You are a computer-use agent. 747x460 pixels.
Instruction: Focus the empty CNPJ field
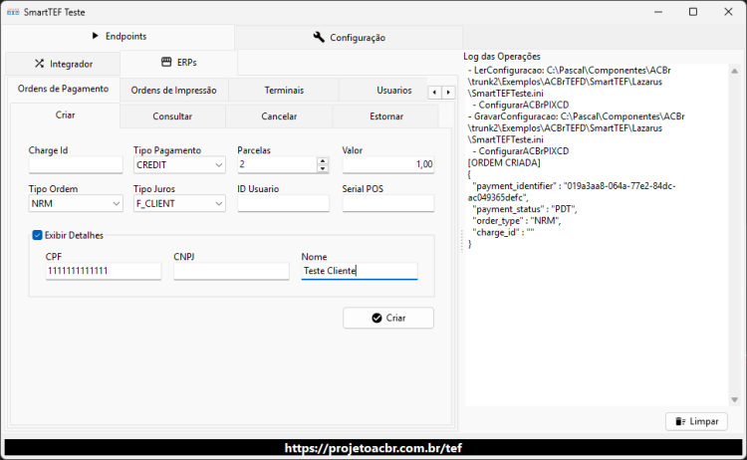pyautogui.click(x=231, y=271)
